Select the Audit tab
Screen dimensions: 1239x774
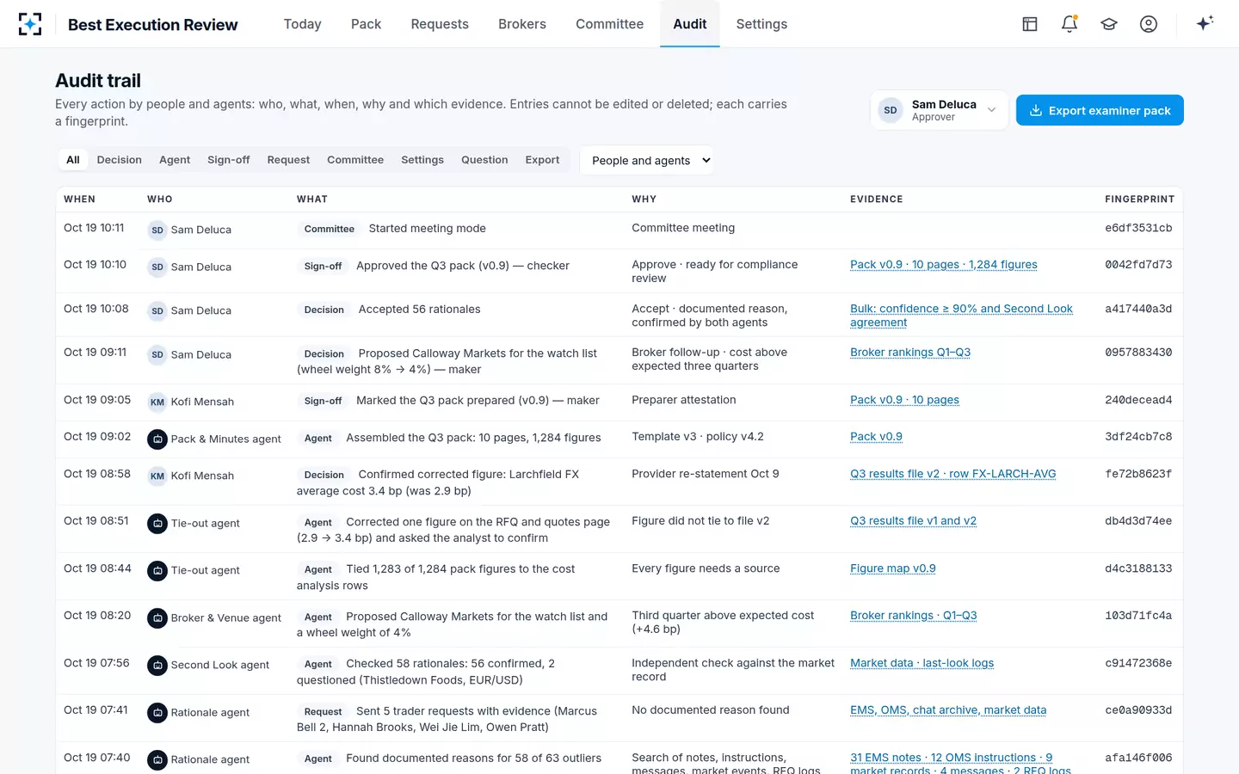tap(690, 24)
